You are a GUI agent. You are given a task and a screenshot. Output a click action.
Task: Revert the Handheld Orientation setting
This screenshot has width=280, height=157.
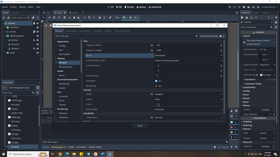152,118
